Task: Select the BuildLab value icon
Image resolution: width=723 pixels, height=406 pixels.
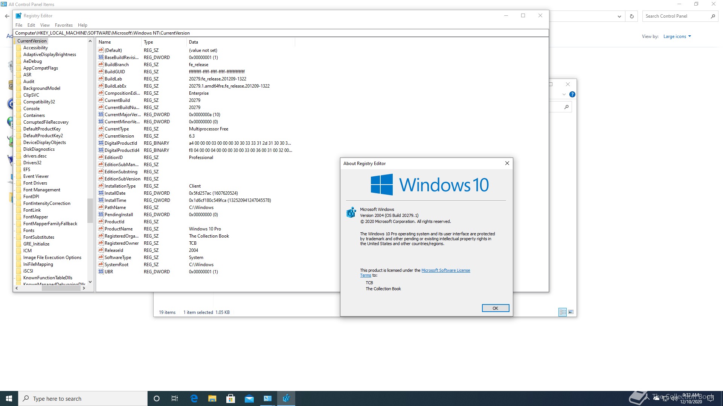Action: [x=101, y=79]
